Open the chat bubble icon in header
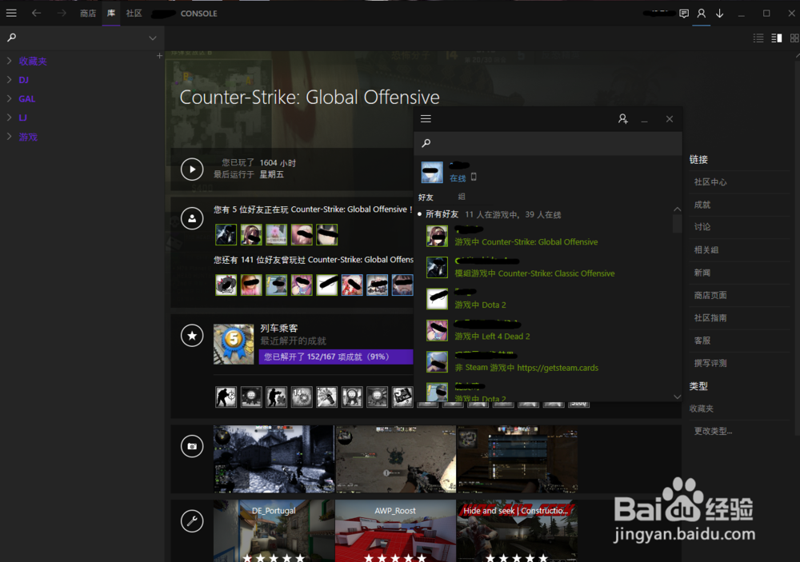Image resolution: width=800 pixels, height=562 pixels. 684,14
